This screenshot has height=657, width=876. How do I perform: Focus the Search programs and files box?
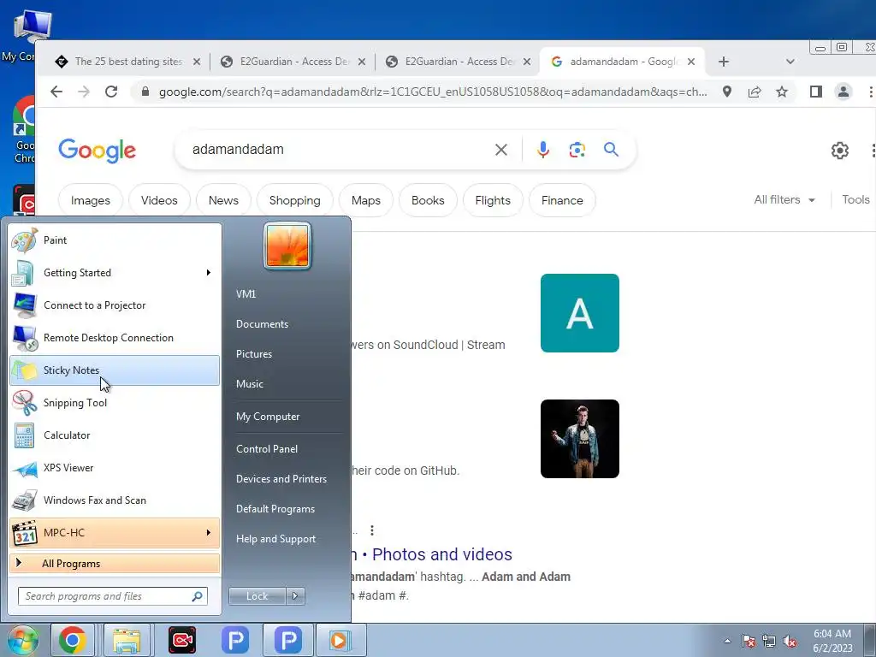(112, 596)
